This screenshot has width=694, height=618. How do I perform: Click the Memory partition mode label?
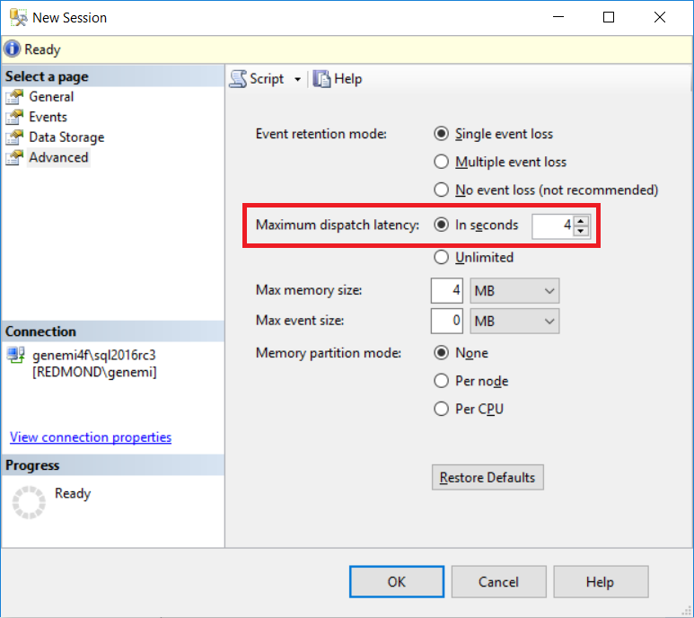(329, 353)
